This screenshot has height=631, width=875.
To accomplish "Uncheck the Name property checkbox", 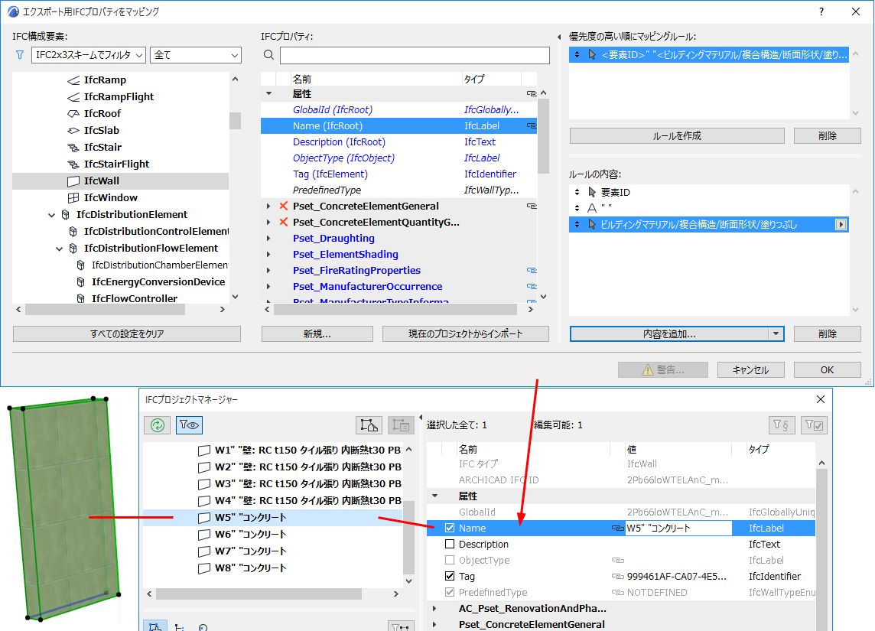I will click(450, 528).
